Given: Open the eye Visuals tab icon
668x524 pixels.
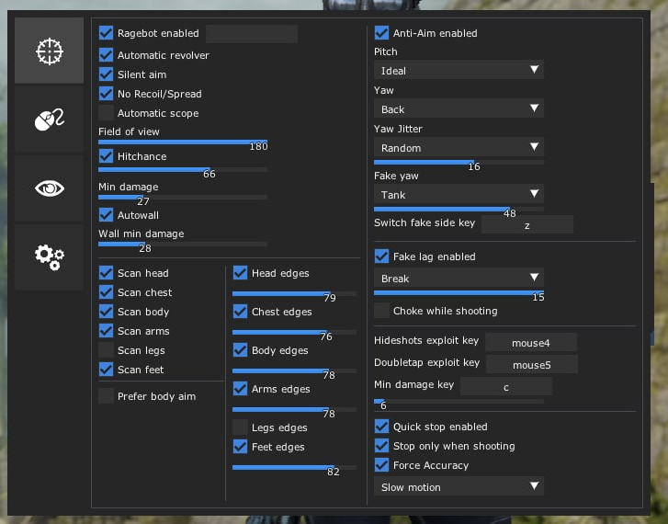Looking at the screenshot, I should point(49,188).
